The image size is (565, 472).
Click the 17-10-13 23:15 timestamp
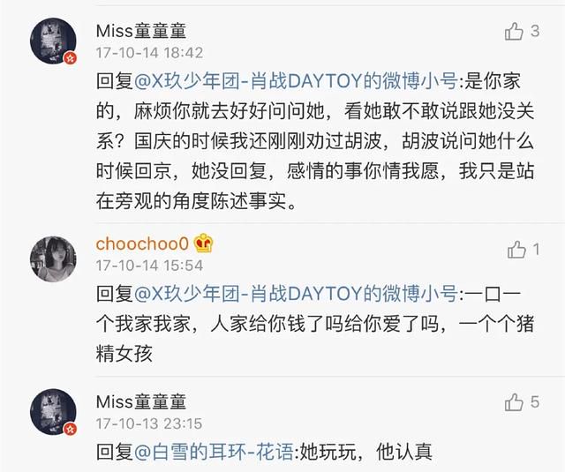149,423
